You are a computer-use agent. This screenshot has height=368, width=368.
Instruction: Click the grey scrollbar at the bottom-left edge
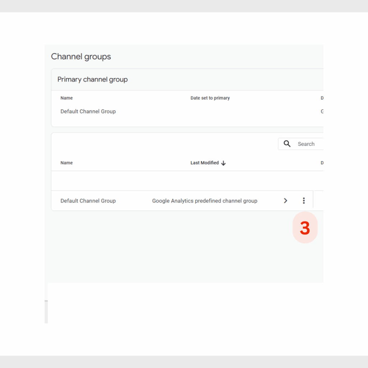click(46, 312)
